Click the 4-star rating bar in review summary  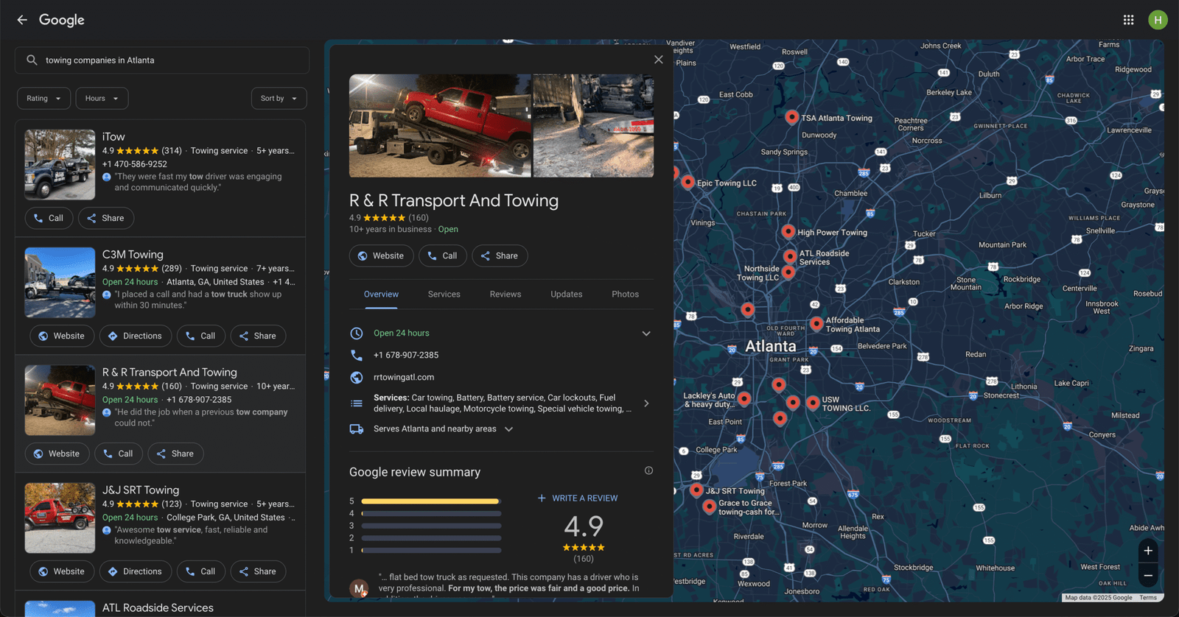pyautogui.click(x=431, y=514)
